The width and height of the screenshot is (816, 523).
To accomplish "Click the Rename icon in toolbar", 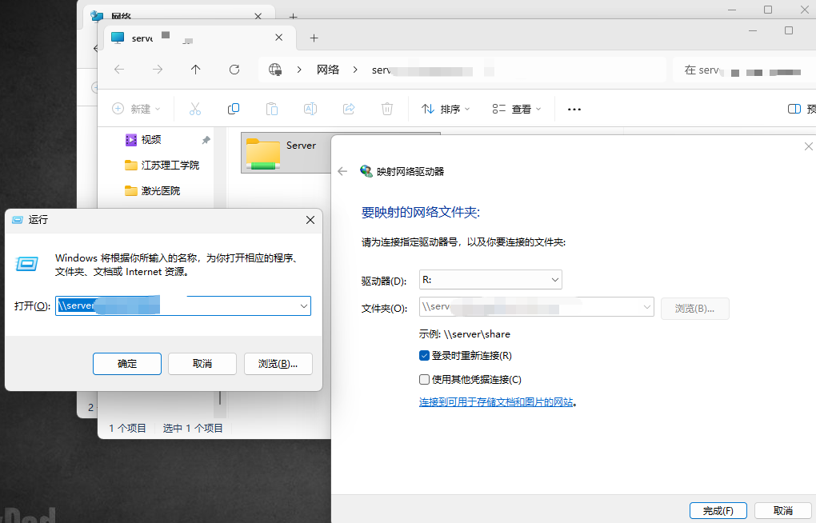I will click(310, 109).
